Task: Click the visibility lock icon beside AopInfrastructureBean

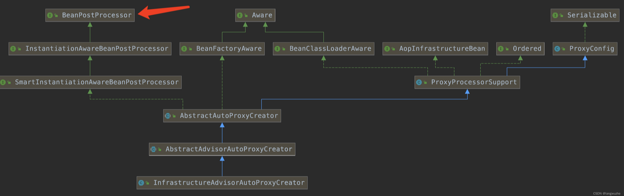Action: pos(394,49)
